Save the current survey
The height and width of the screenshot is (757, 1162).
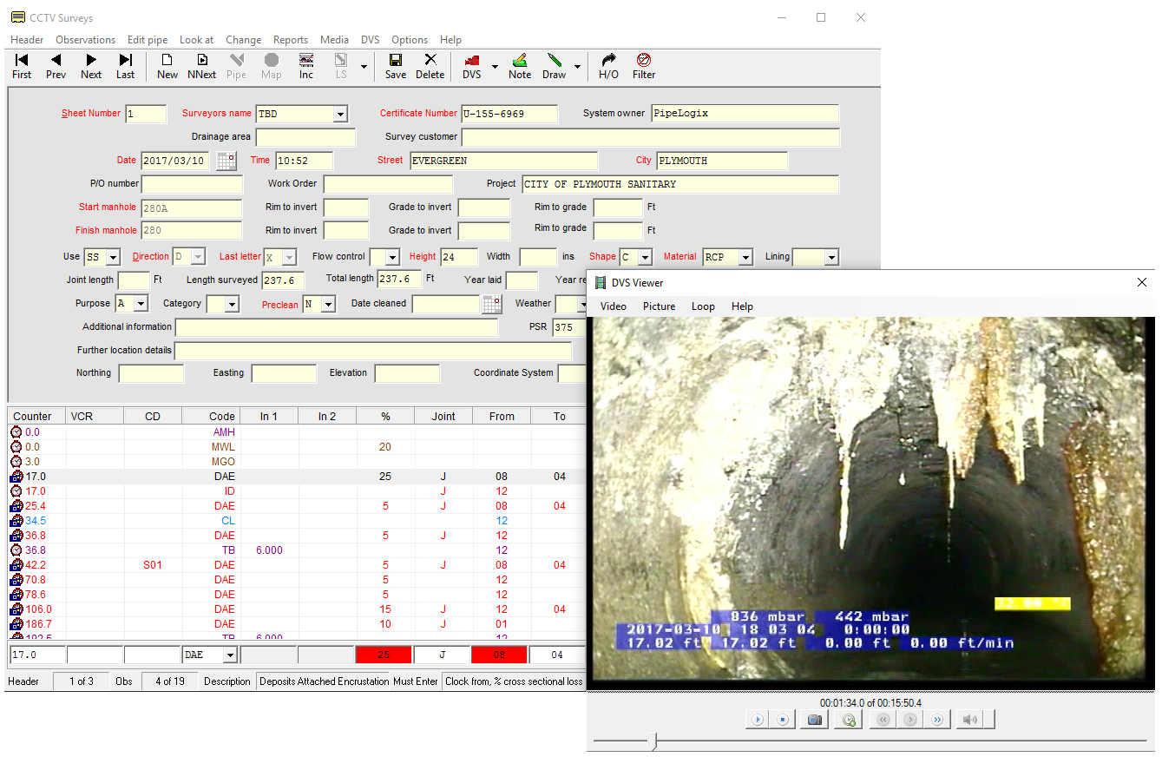396,66
